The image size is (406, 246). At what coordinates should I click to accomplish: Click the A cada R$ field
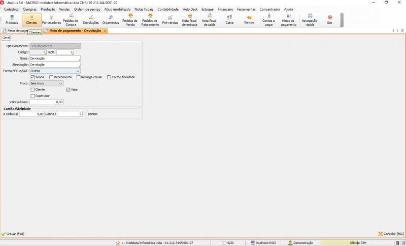(32, 114)
